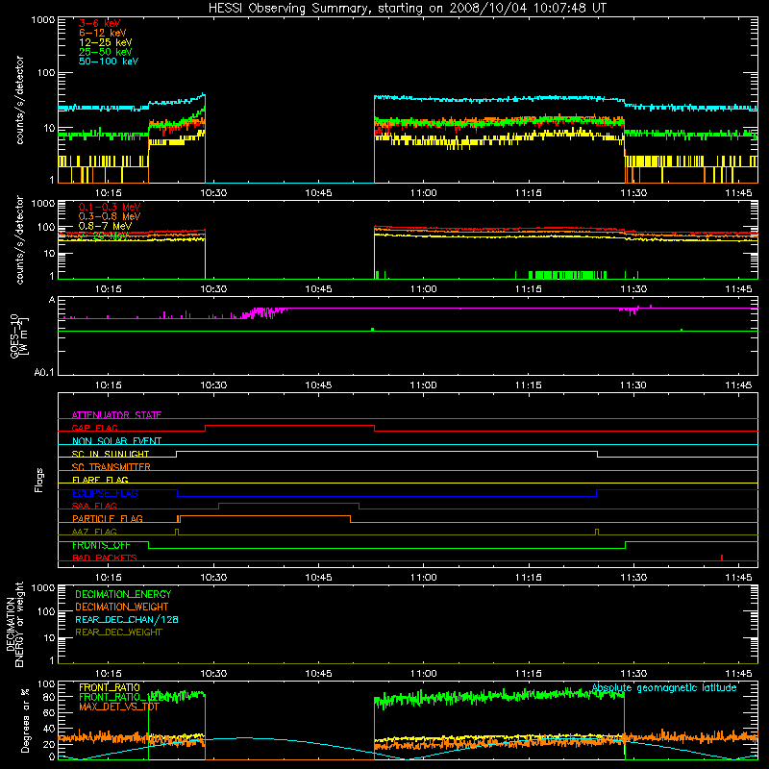Screen dimensions: 769x769
Task: Select the DECIMATION_ENERGY legend label
Action: [123, 594]
